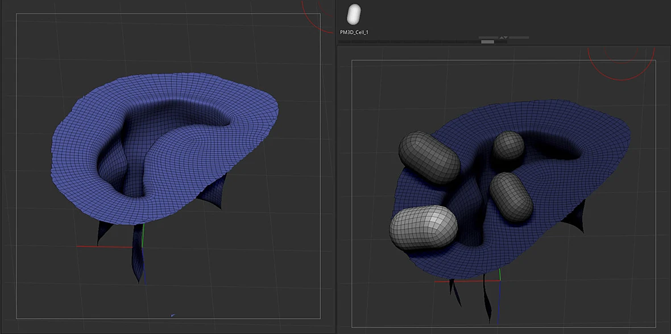671x334 pixels.
Task: Click the divider down arrow above the timeline
Action: (x=506, y=38)
